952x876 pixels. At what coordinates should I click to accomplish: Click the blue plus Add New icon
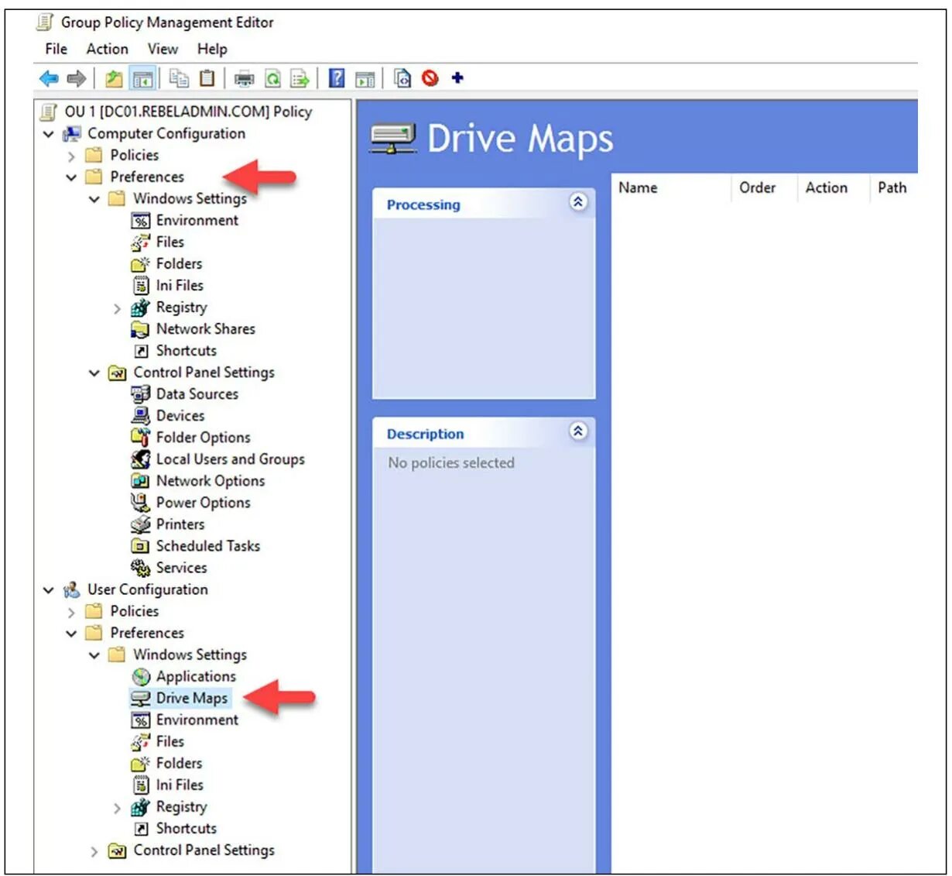click(x=457, y=77)
